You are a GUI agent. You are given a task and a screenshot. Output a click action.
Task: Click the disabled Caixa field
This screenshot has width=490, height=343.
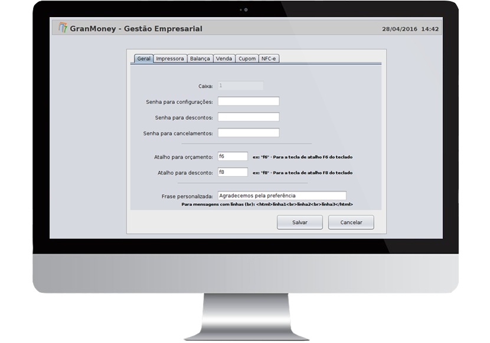coord(240,85)
